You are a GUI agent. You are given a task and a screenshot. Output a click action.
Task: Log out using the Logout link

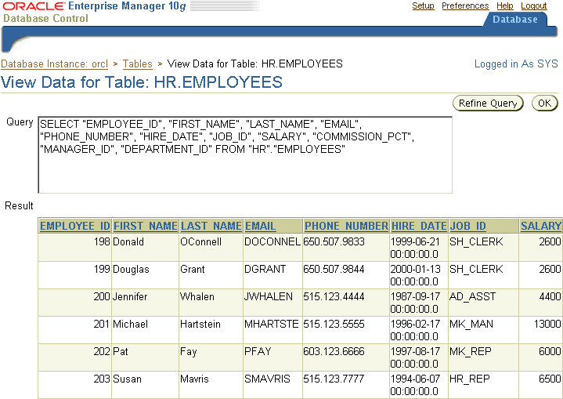(534, 6)
